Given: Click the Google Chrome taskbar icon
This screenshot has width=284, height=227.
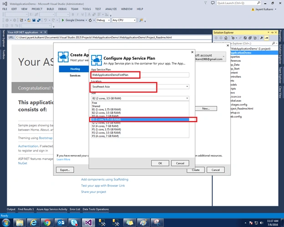Looking at the screenshot, I should coord(47,222).
